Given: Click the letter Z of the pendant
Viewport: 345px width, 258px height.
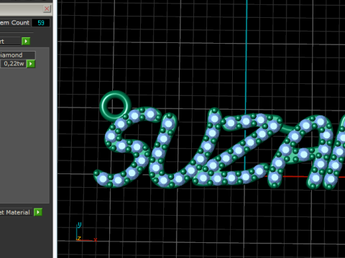Looking at the screenshot, I should (x=237, y=149).
